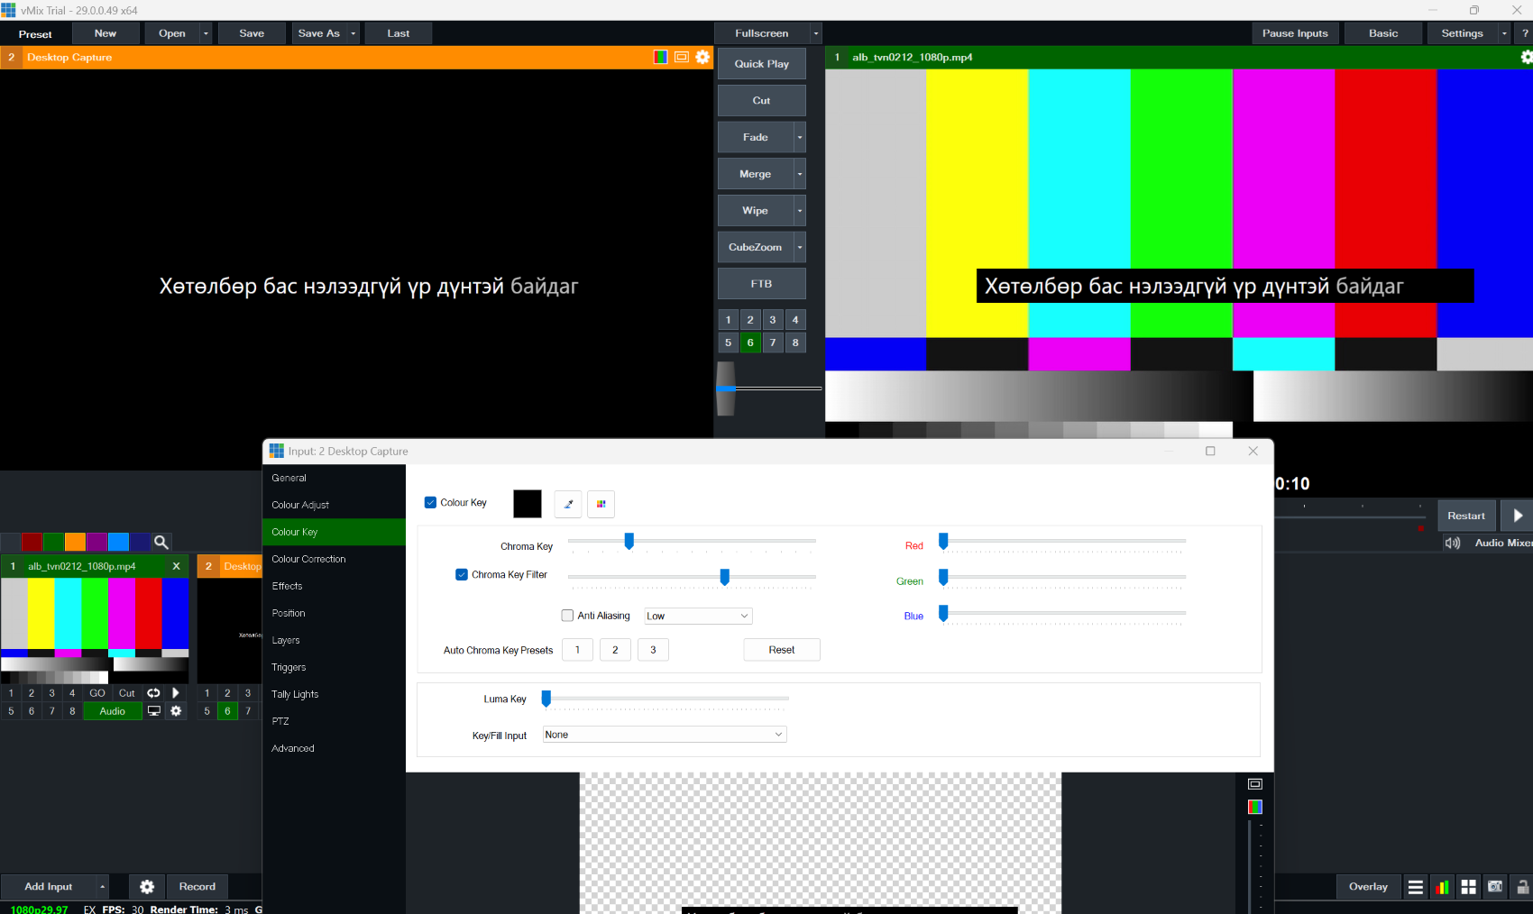
Task: Close the alb_tvn0212_1080p.mp4 input
Action: pyautogui.click(x=177, y=566)
